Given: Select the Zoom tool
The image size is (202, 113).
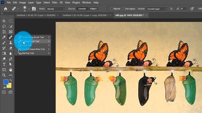Looking at the screenshot, I should click(x=4, y=75).
